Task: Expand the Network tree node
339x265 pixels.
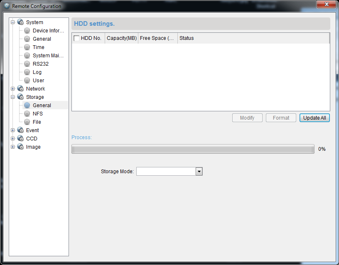Action: (13, 89)
